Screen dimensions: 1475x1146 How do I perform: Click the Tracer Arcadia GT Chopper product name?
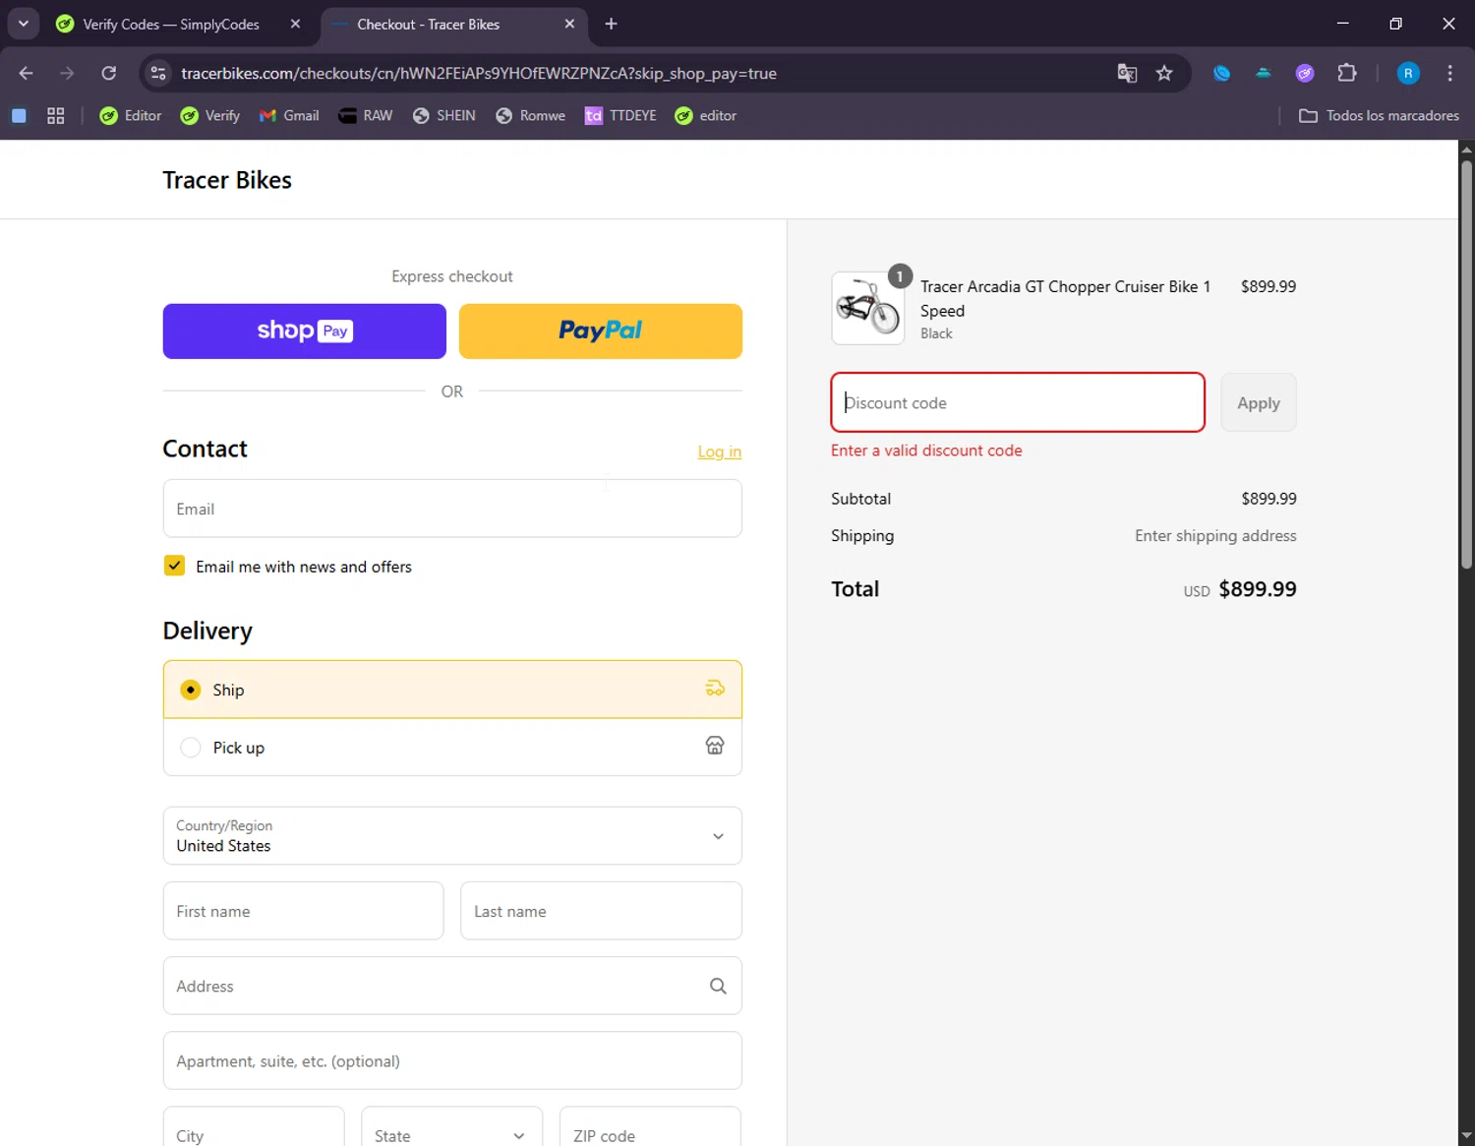(x=1065, y=298)
